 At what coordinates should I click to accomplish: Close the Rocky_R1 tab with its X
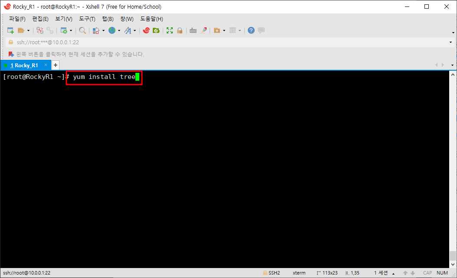pyautogui.click(x=46, y=65)
